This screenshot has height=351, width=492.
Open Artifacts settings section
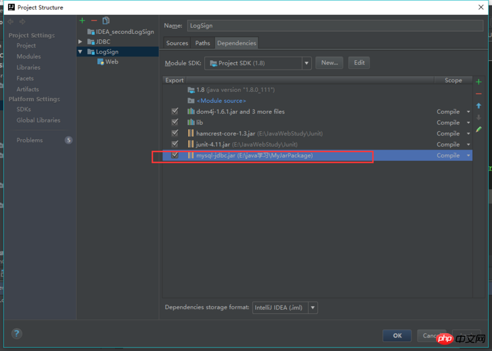pos(28,89)
